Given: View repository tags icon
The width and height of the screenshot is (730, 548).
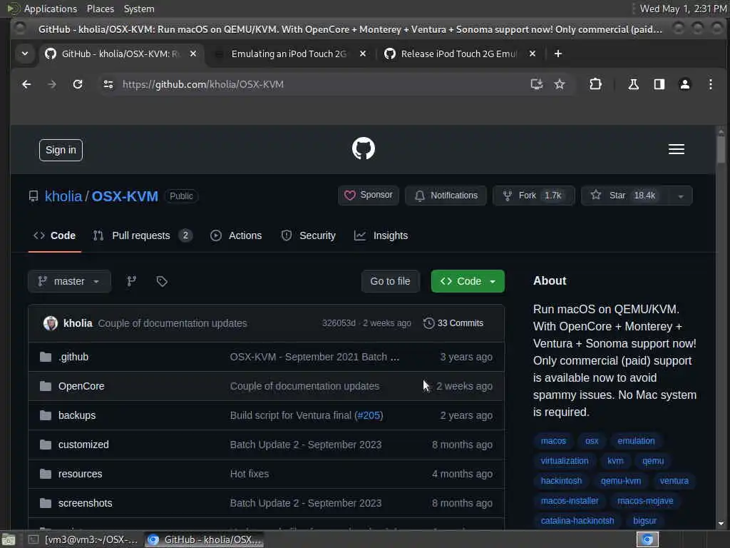Looking at the screenshot, I should pyautogui.click(x=162, y=281).
